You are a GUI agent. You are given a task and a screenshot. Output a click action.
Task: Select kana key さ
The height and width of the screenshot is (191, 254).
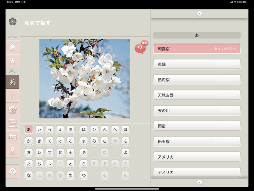point(29,152)
